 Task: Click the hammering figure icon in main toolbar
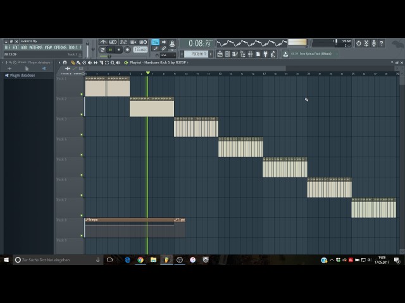tap(273, 54)
